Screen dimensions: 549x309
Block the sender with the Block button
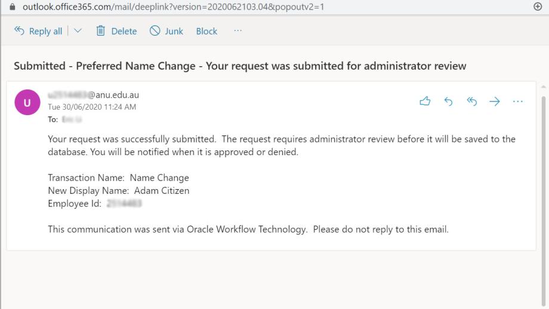click(206, 31)
